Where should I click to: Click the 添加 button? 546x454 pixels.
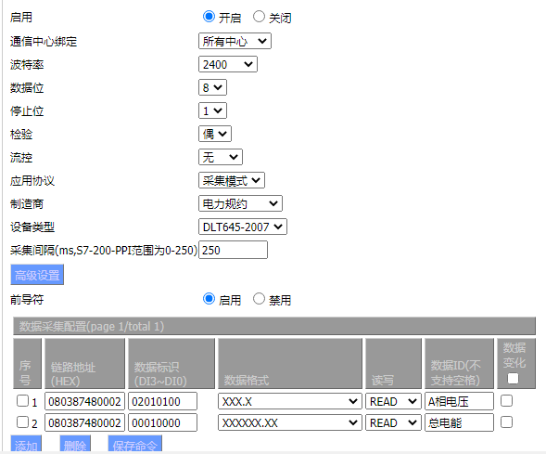(x=26, y=444)
